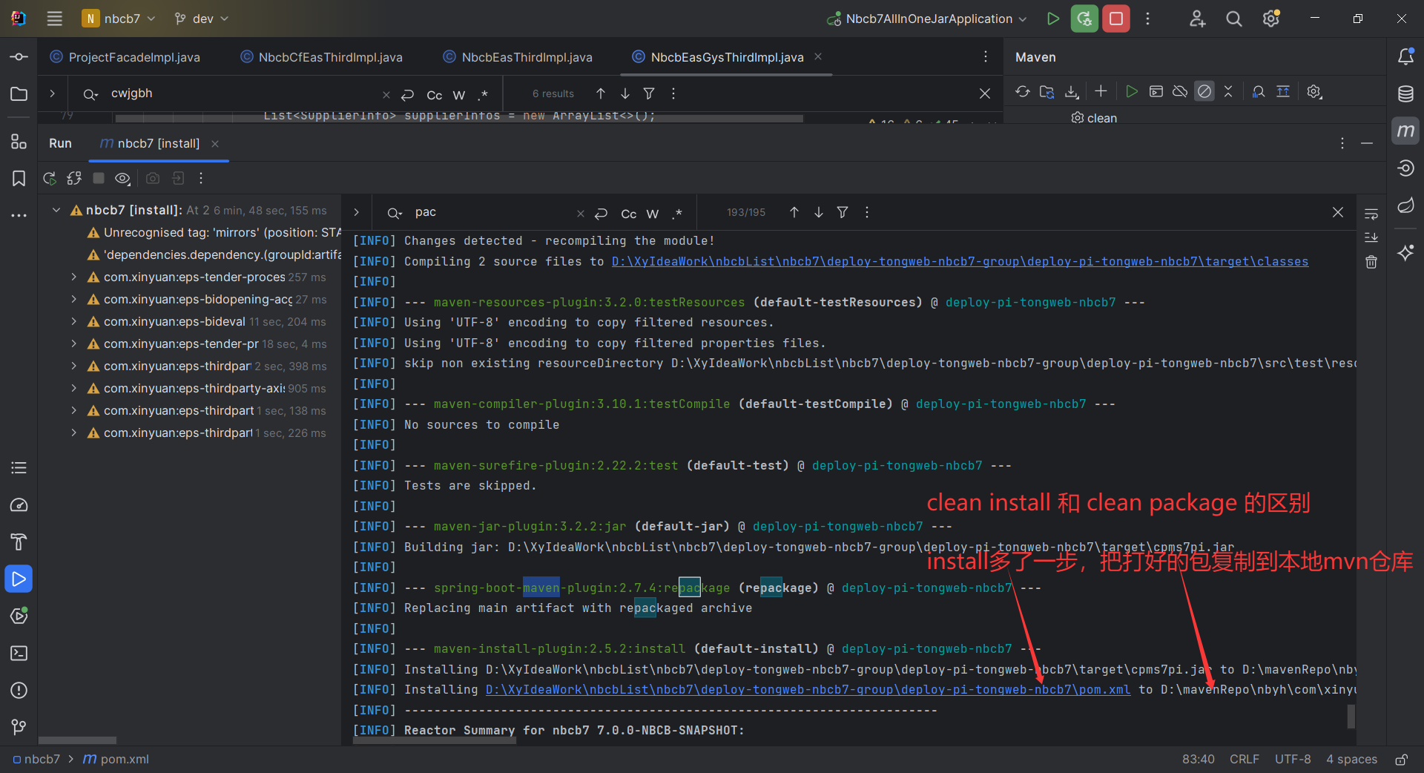Toggle scroll to end of console

tap(1371, 237)
